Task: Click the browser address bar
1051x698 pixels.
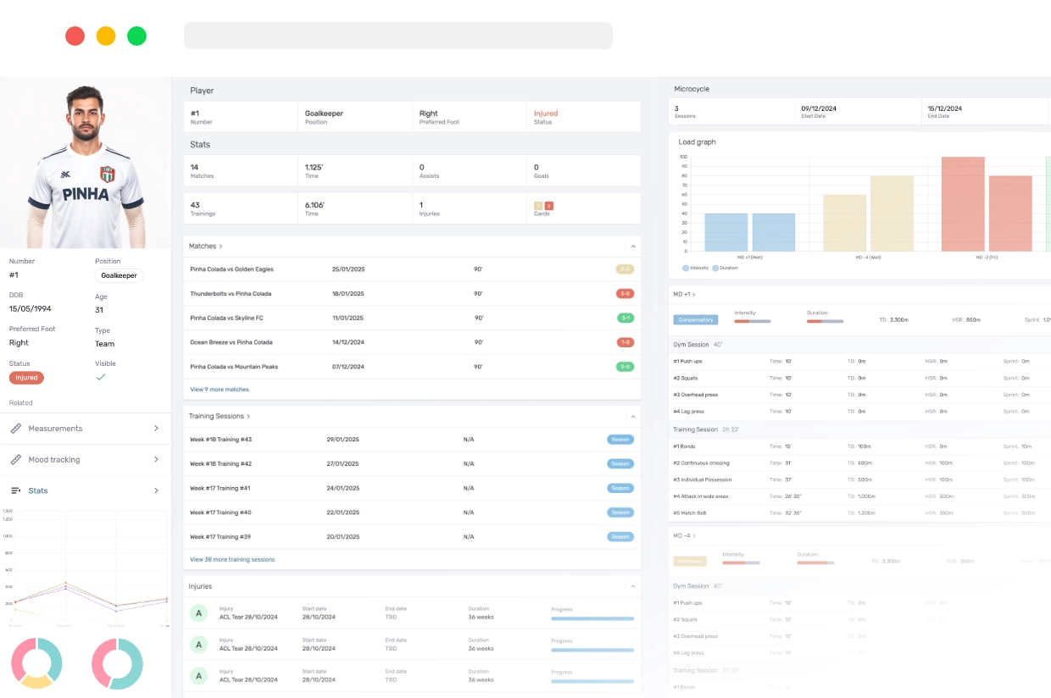Action: [x=398, y=36]
